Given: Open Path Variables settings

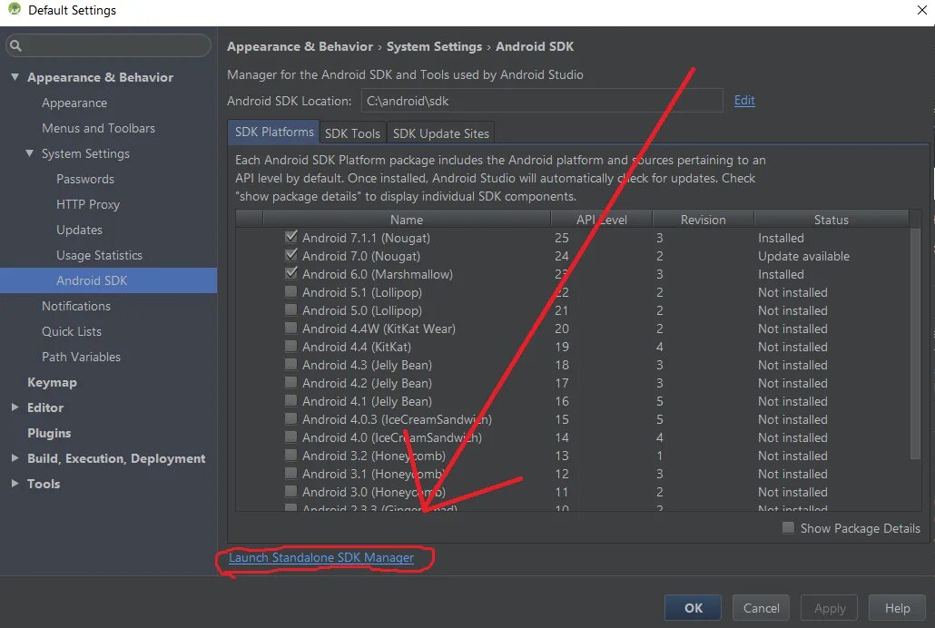Looking at the screenshot, I should pyautogui.click(x=81, y=357).
